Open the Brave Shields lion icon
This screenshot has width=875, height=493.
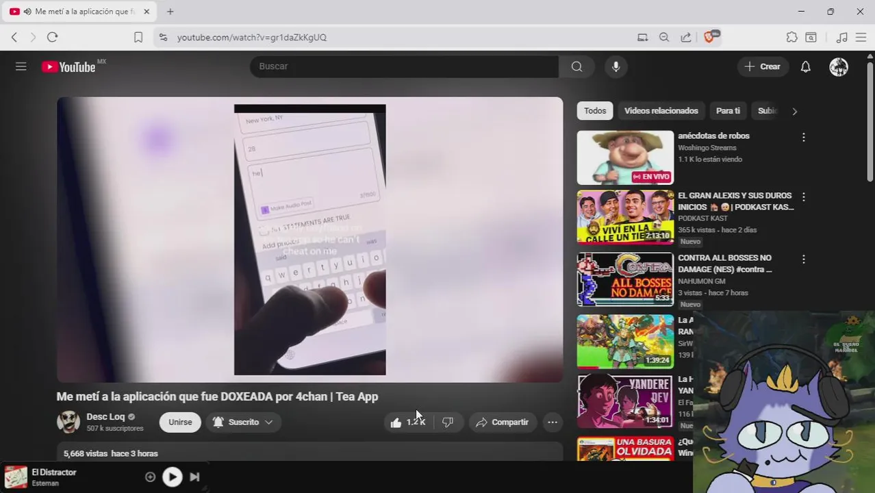[711, 37]
